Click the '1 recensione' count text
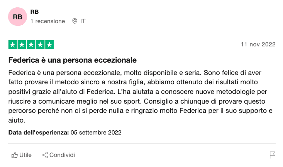Screen dimensions: 283x167 pyautogui.click(x=47, y=21)
